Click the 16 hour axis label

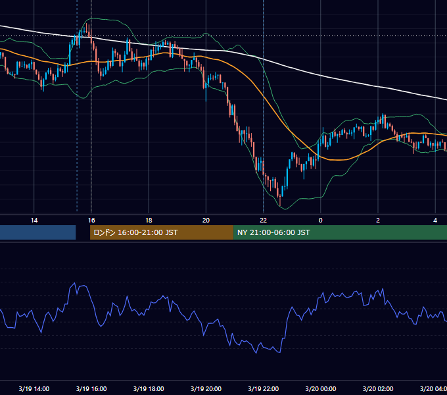click(x=91, y=221)
